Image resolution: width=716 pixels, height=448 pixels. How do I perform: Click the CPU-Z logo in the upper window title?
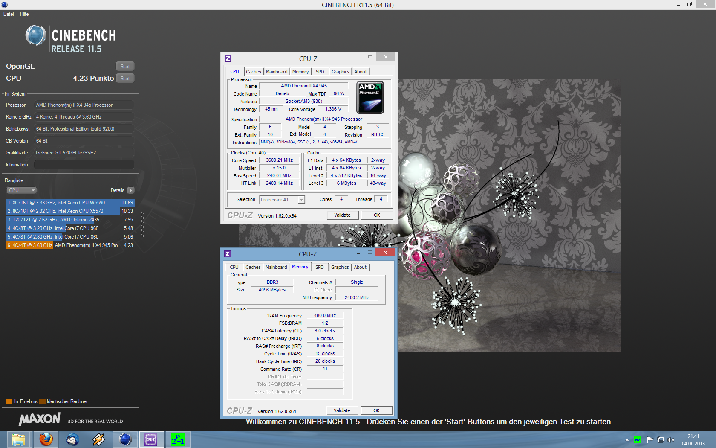pyautogui.click(x=228, y=58)
